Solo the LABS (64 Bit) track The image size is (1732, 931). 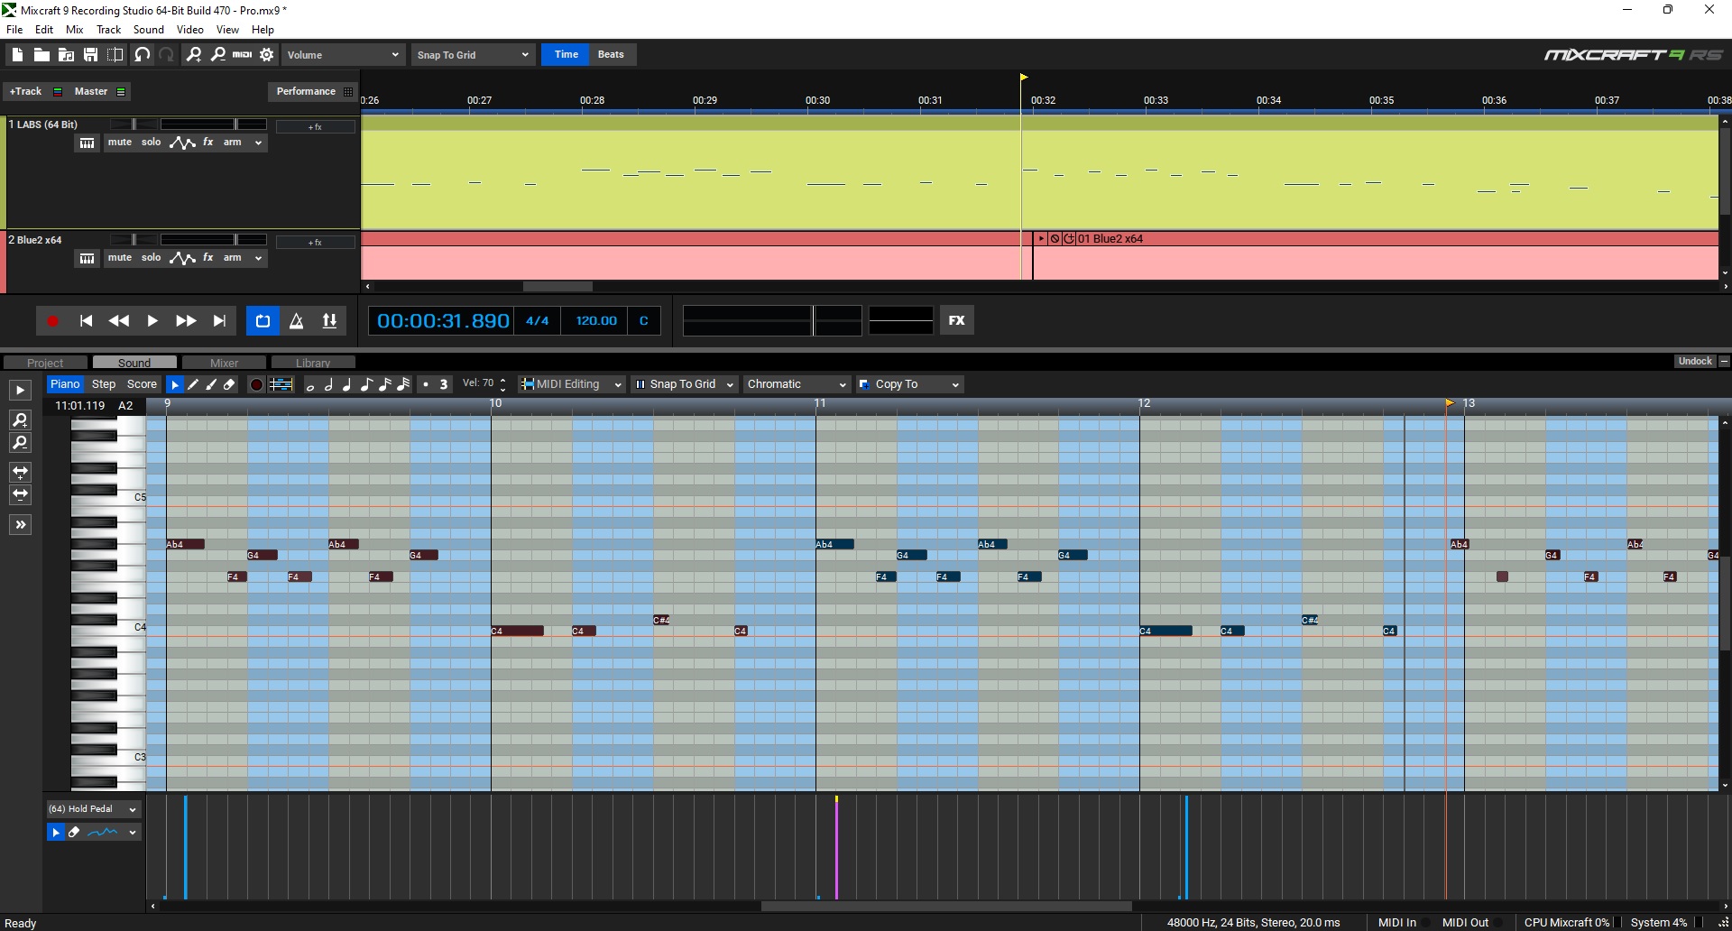click(x=152, y=143)
